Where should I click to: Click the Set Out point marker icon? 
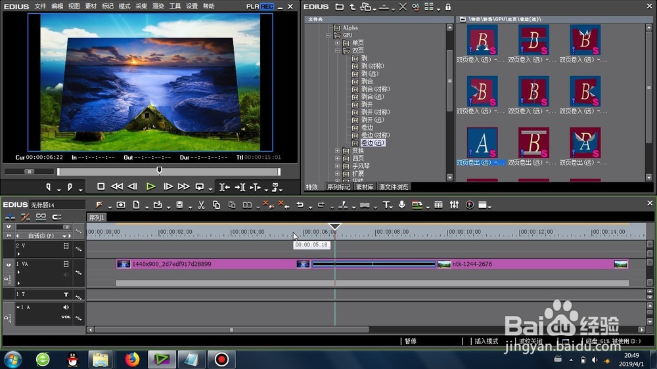70,187
